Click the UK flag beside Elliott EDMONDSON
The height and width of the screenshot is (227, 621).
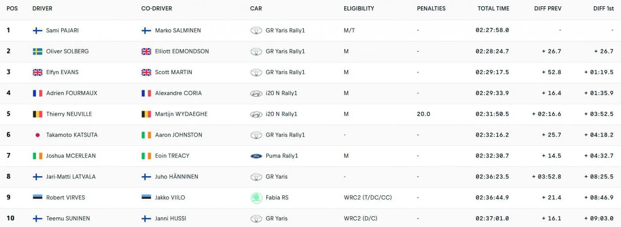click(146, 52)
